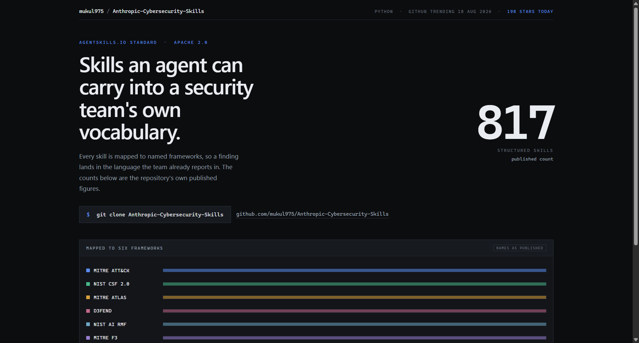This screenshot has width=639, height=343.
Task: Click the D3FEND pink bar
Action: (354, 311)
